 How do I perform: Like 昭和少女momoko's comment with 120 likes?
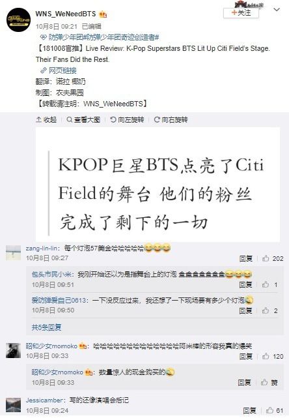coord(266,356)
